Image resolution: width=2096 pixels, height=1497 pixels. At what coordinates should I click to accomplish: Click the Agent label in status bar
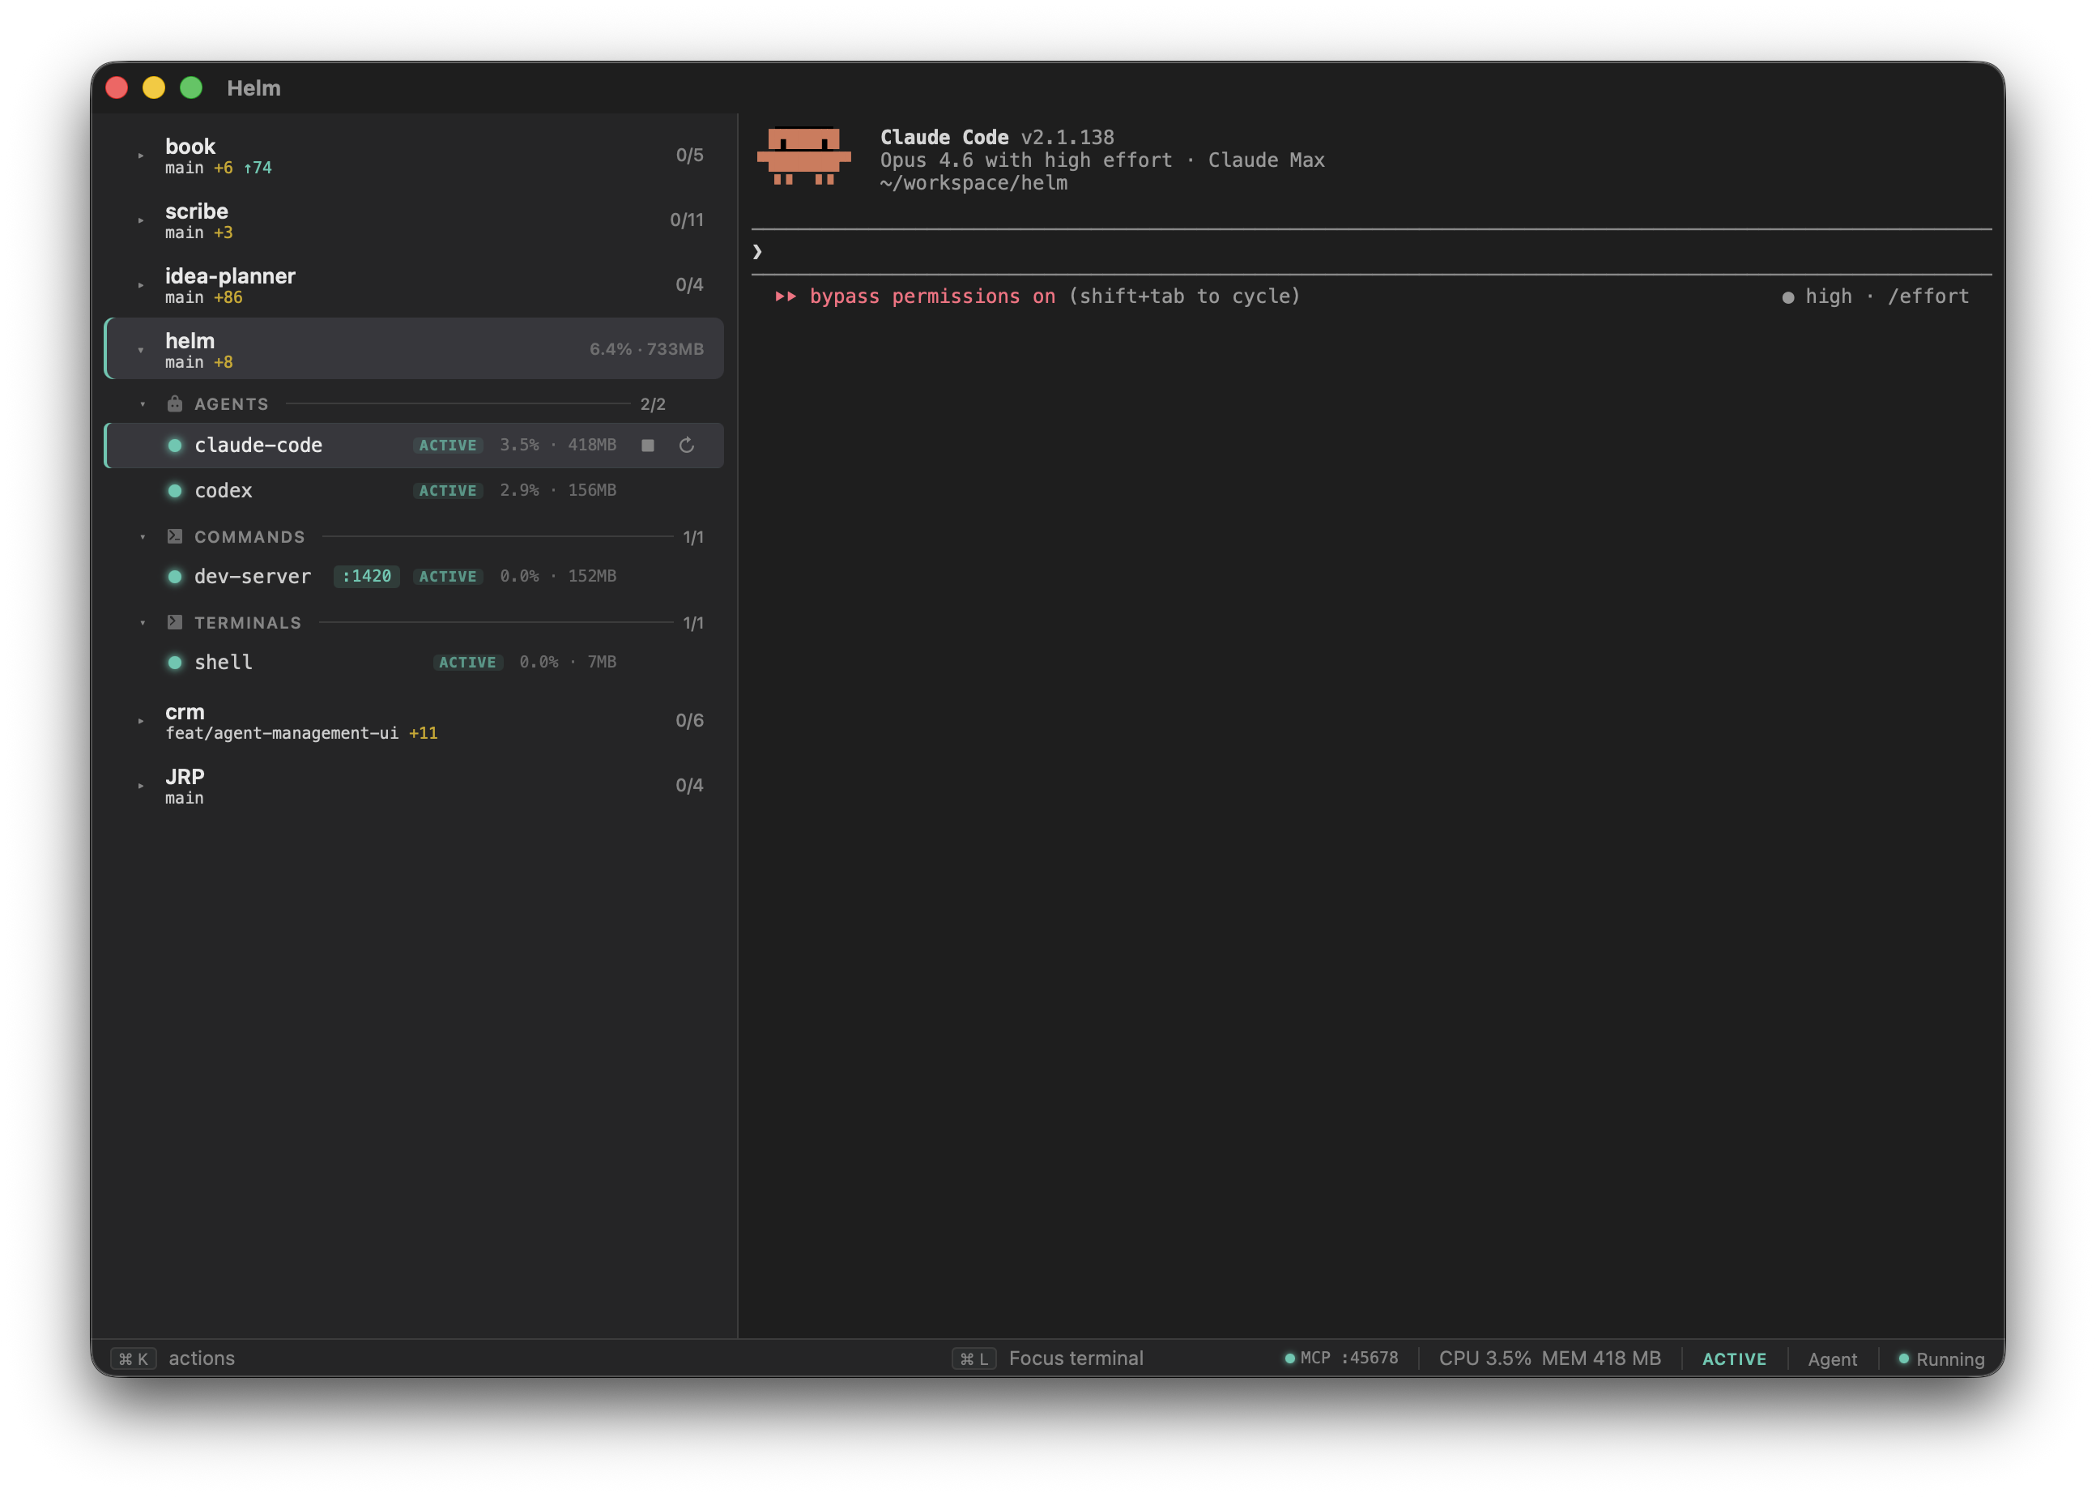[x=1832, y=1358]
